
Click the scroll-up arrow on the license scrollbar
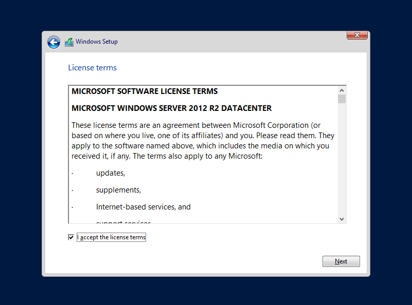point(341,89)
